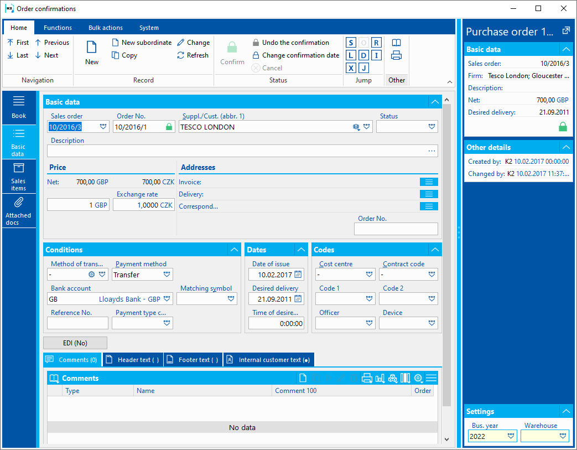The image size is (577, 450).
Task: Switch to Basic data sidebar page
Action: pyautogui.click(x=19, y=142)
